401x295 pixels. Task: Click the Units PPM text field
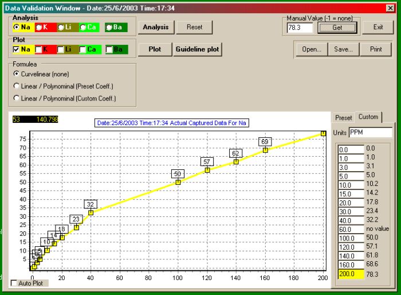click(x=370, y=133)
